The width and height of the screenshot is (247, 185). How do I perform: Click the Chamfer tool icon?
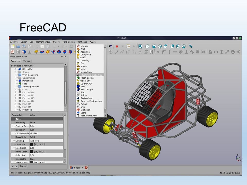65,52
